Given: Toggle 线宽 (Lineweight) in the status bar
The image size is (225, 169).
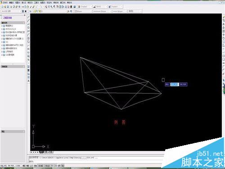Looking at the screenshot, I should click(59, 166).
